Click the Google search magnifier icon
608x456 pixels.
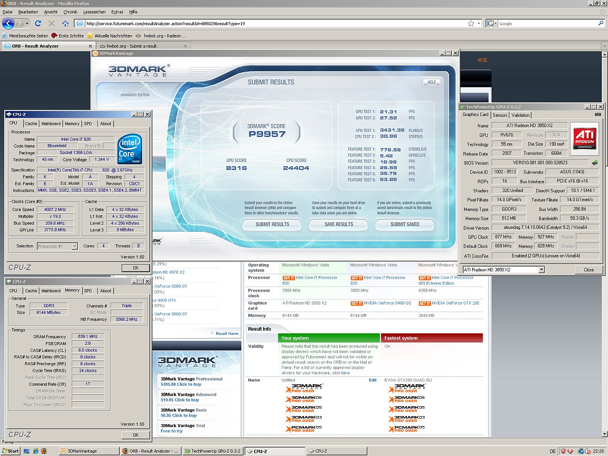[x=601, y=23]
